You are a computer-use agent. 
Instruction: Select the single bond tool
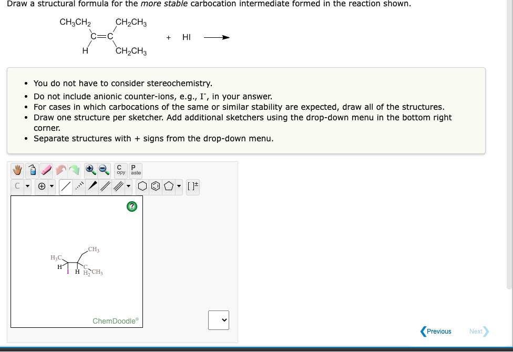(x=66, y=187)
